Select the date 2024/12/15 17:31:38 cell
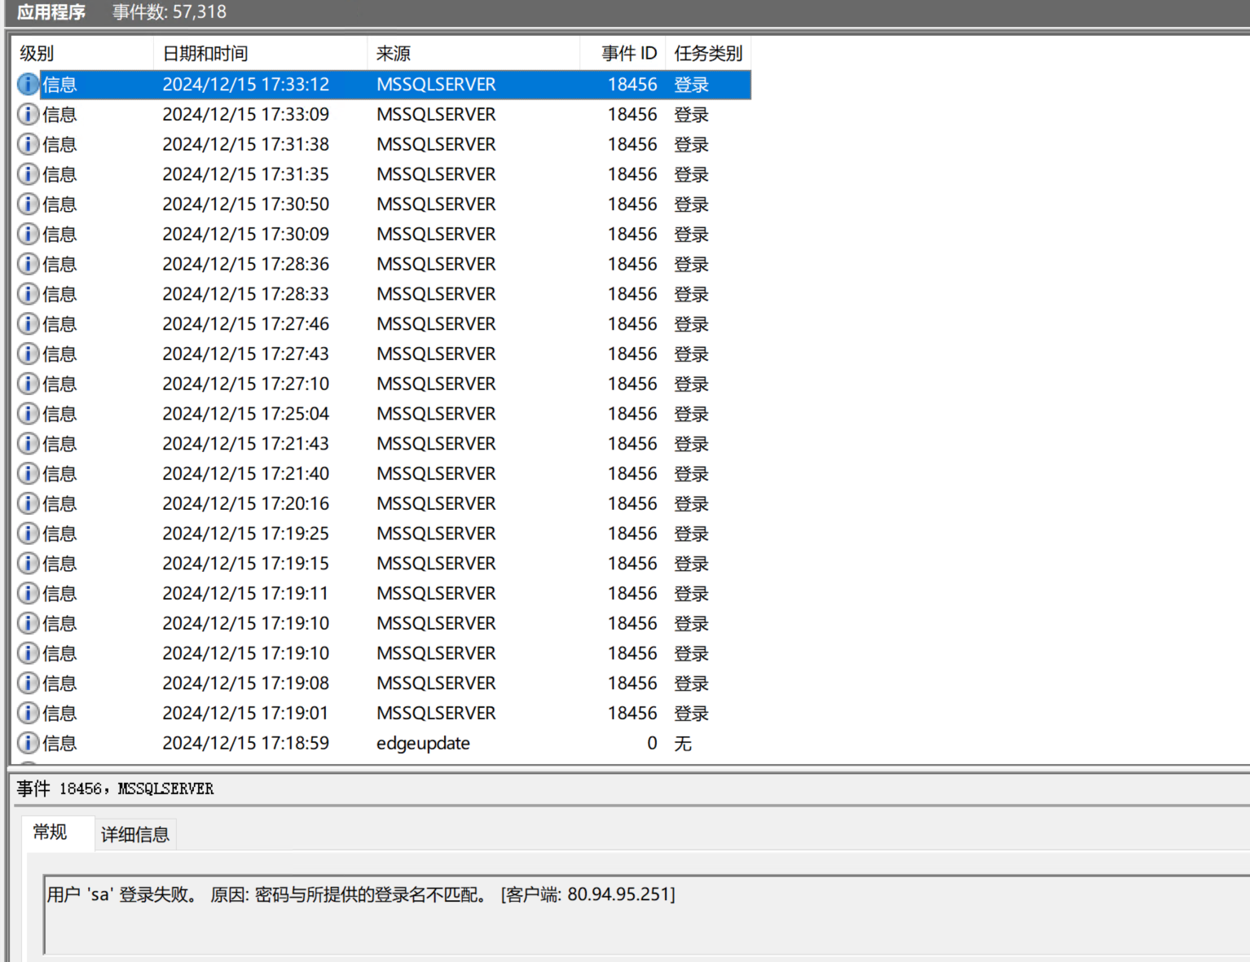The image size is (1250, 962). pos(246,144)
